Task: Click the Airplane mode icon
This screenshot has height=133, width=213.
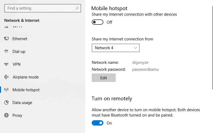Action: (6, 77)
